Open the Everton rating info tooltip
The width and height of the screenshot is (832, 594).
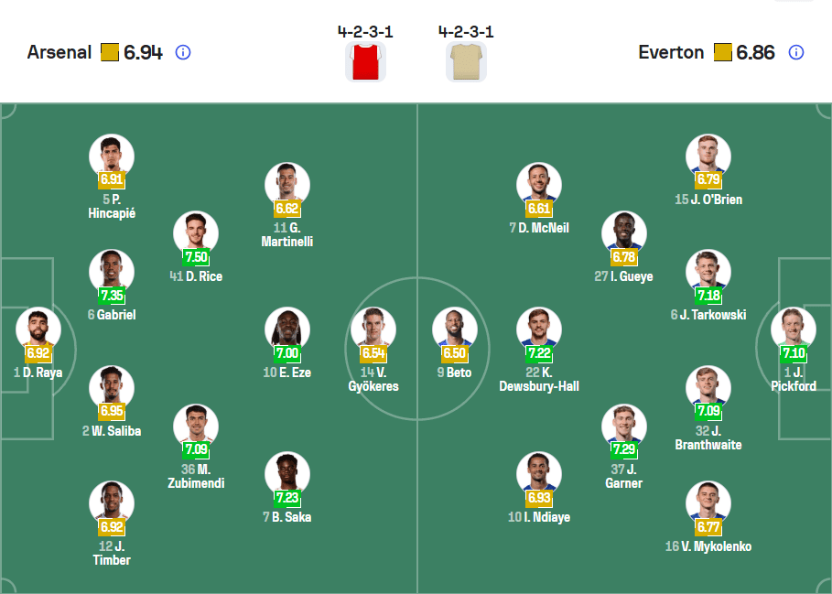point(795,52)
